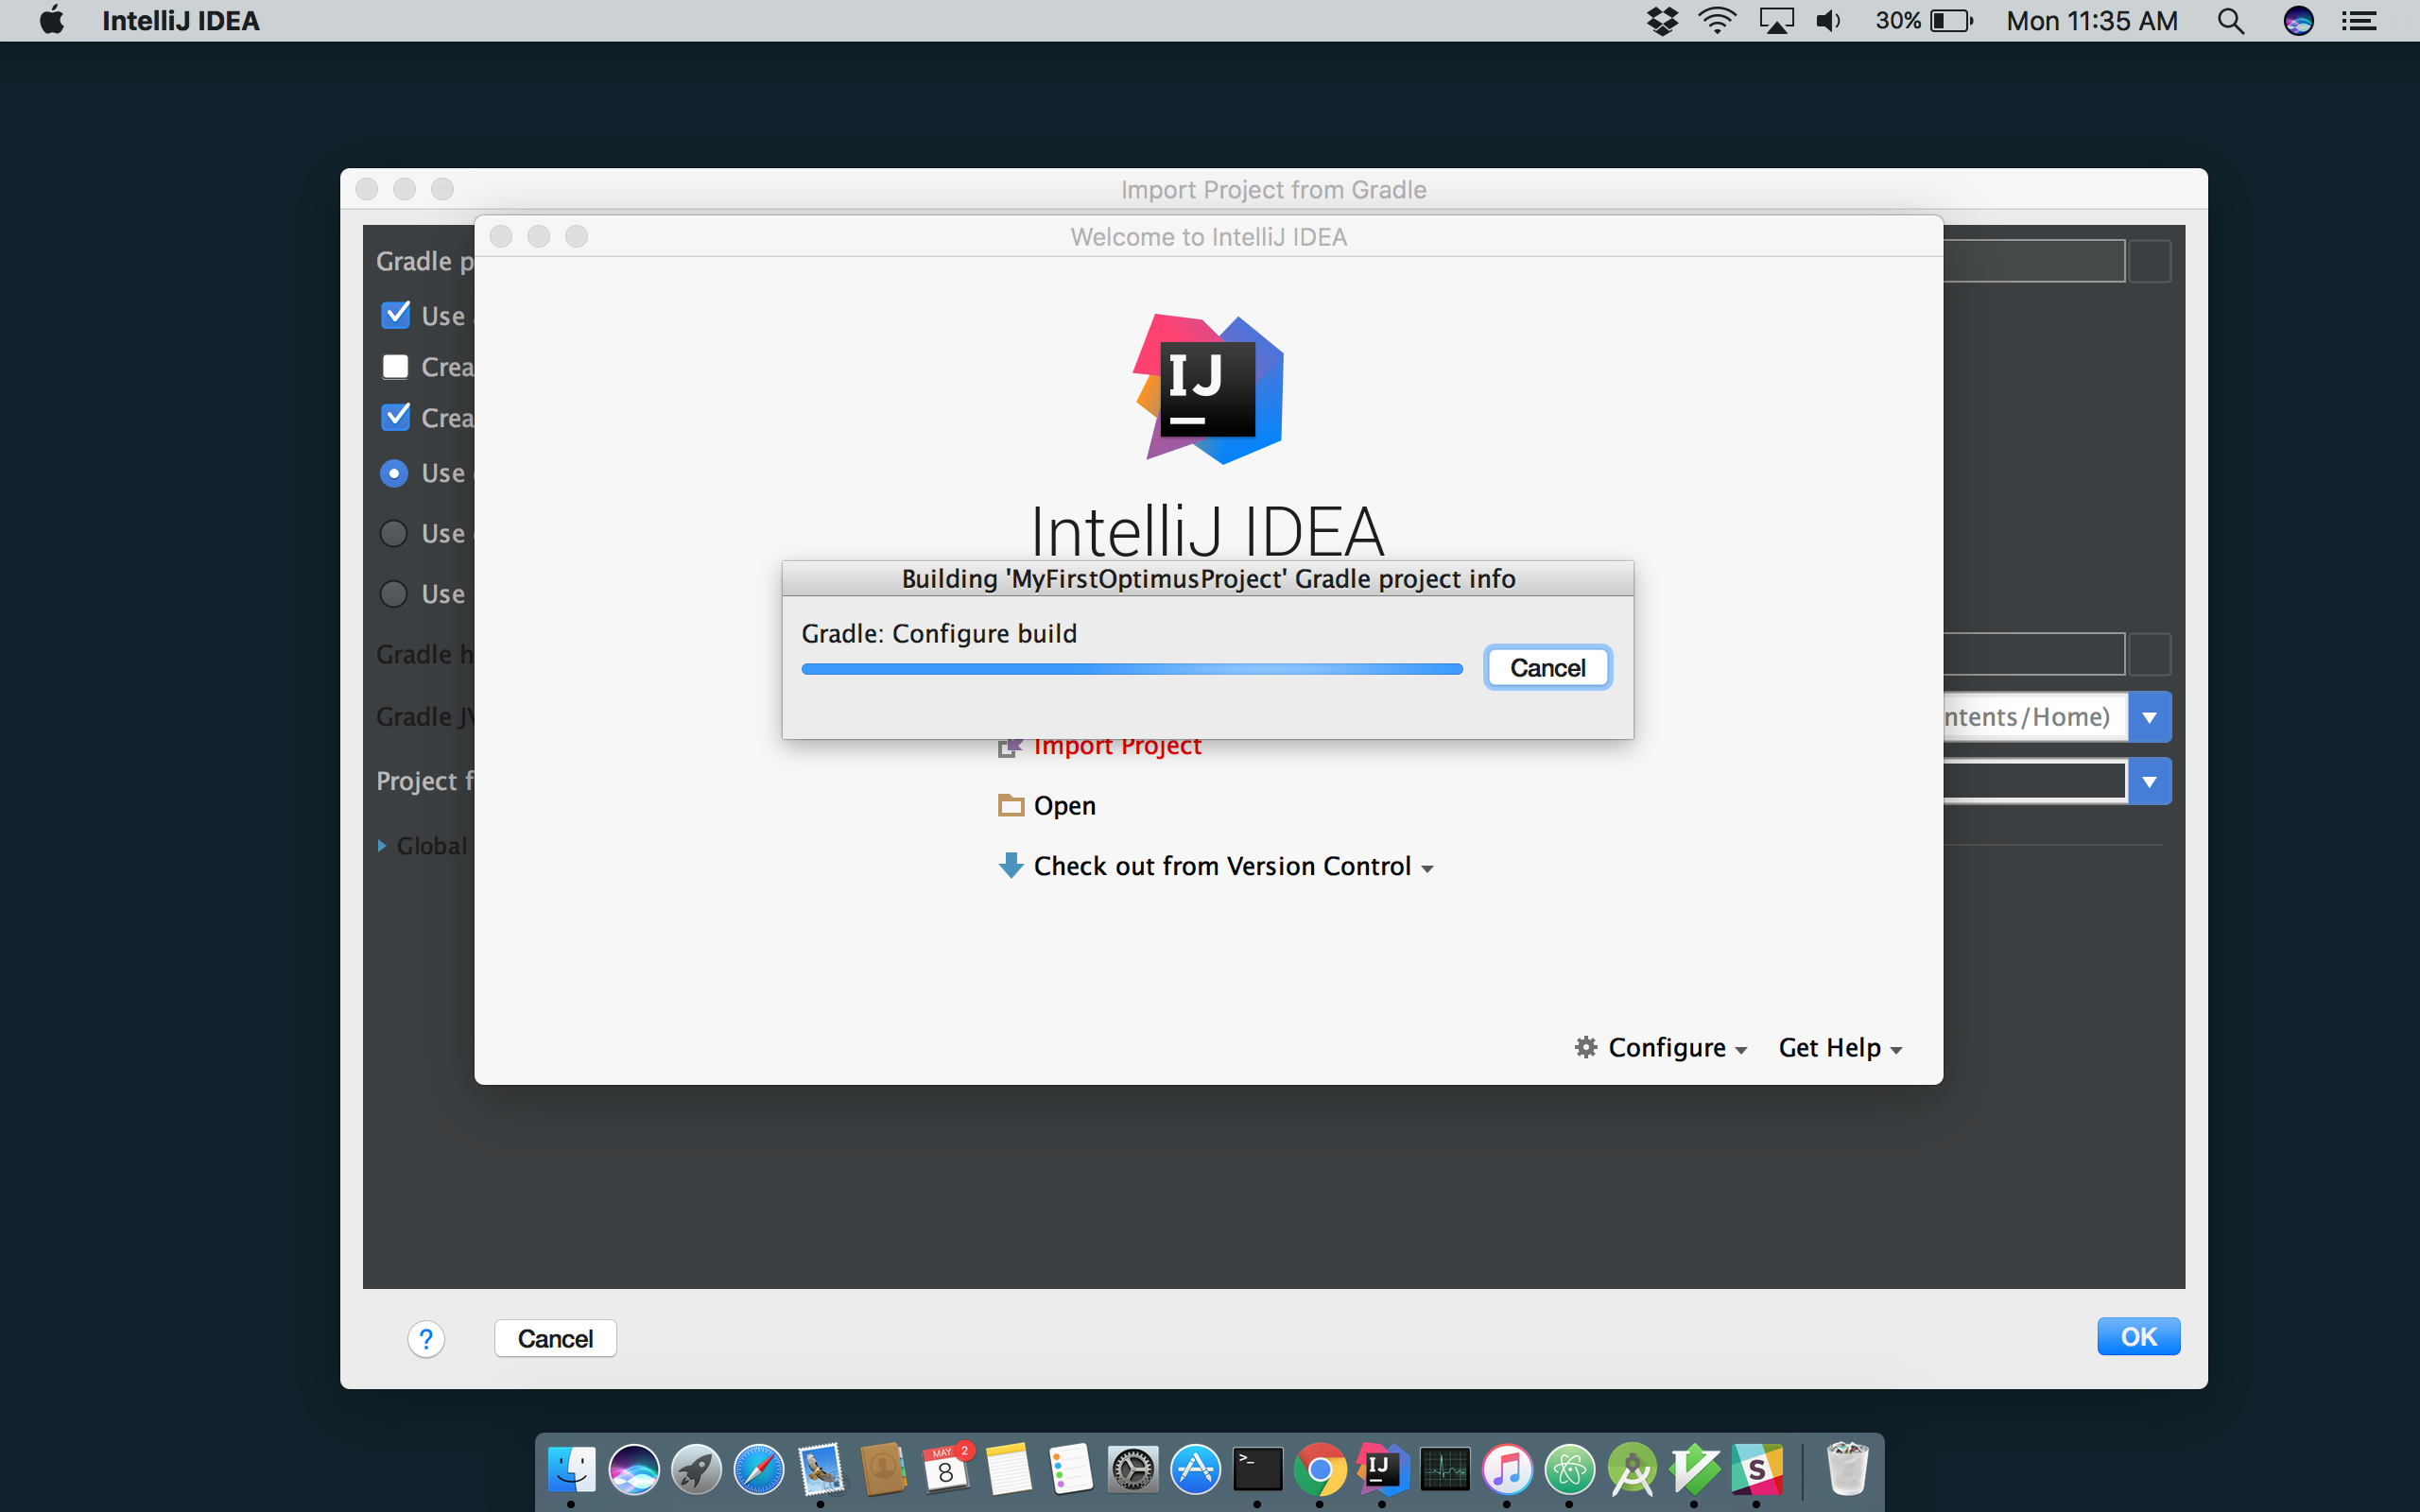The height and width of the screenshot is (1512, 2420).
Task: Open Calendar showing May 8 in dock
Action: pyautogui.click(x=945, y=1469)
